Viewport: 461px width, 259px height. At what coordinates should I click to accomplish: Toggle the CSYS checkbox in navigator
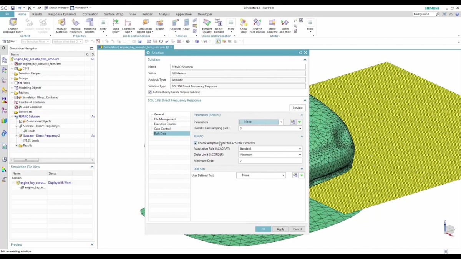tap(16, 69)
